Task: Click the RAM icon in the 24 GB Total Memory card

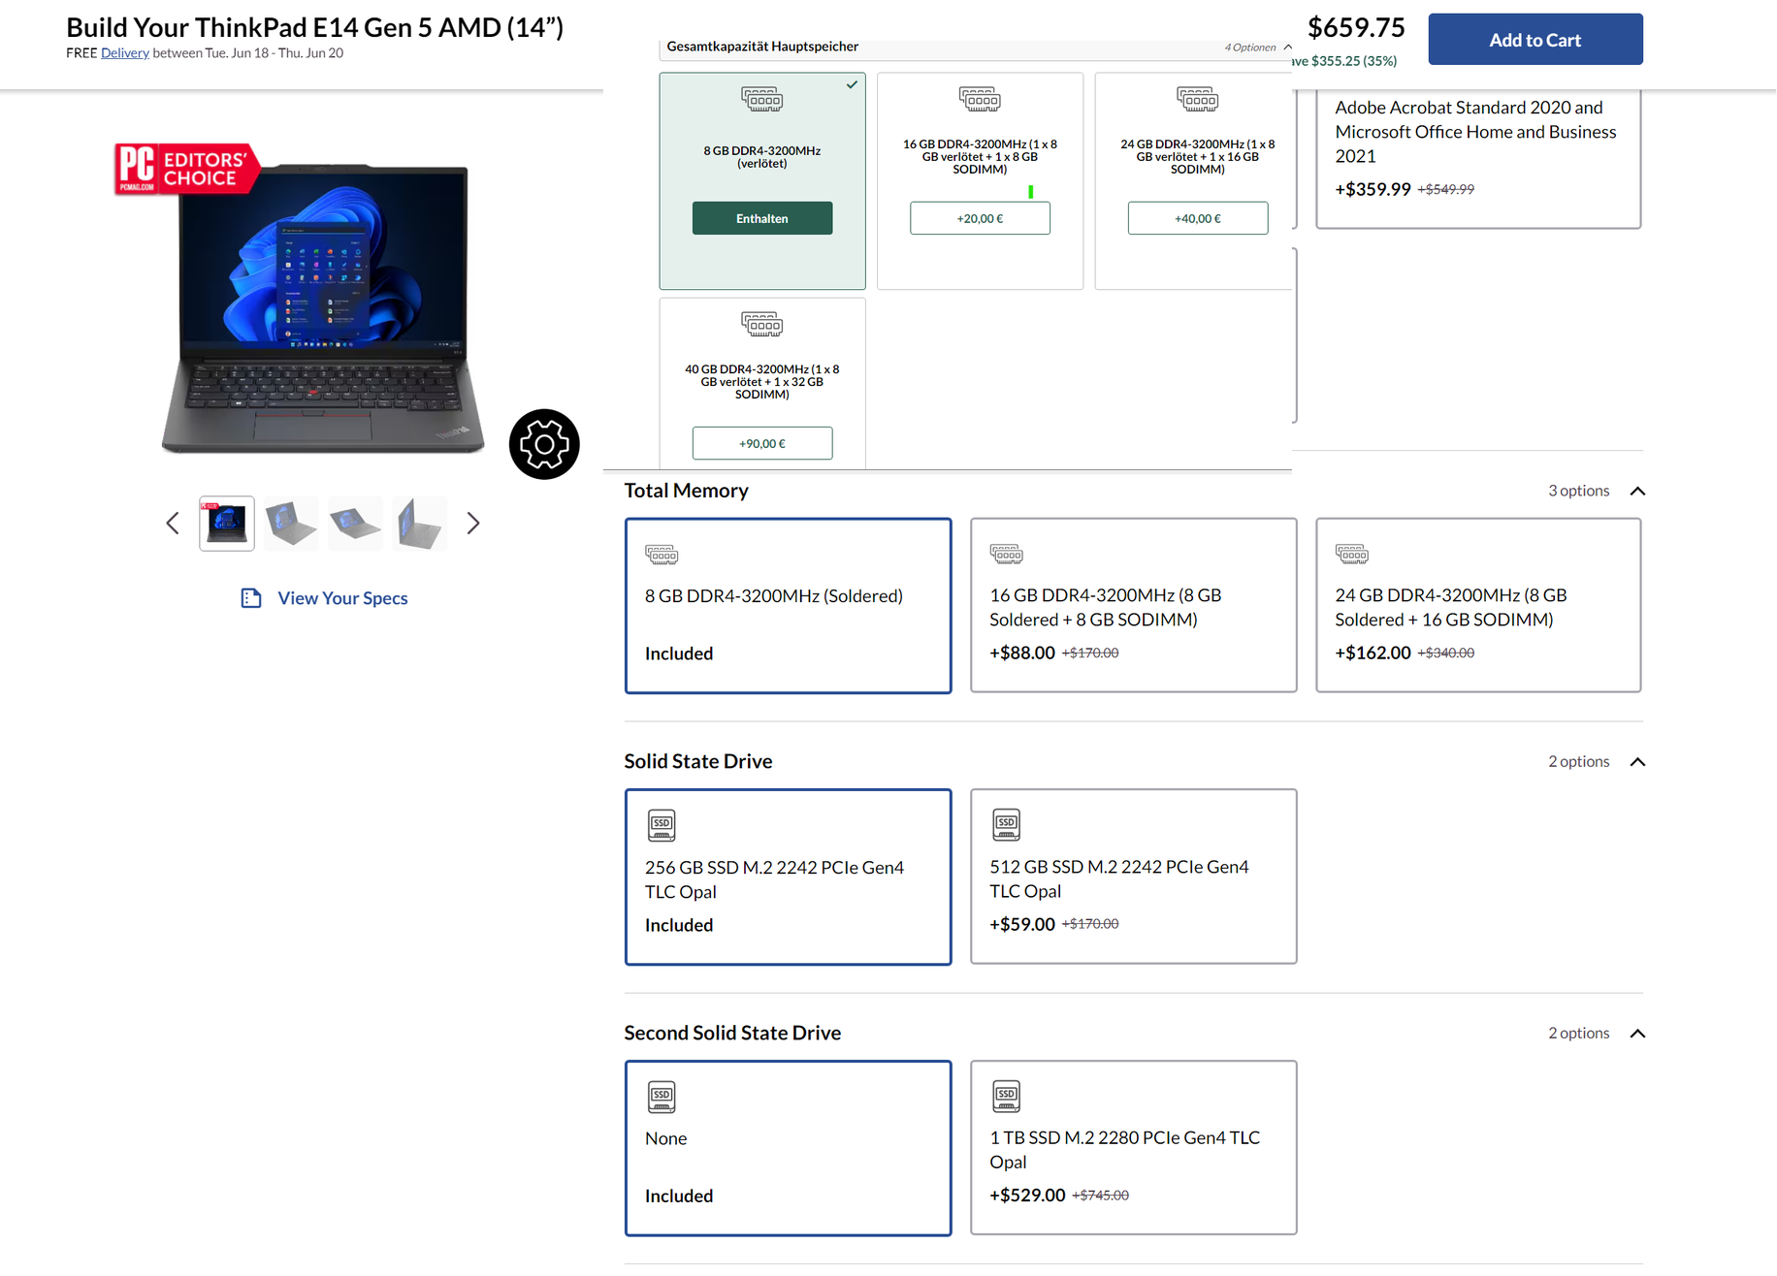Action: [1352, 555]
